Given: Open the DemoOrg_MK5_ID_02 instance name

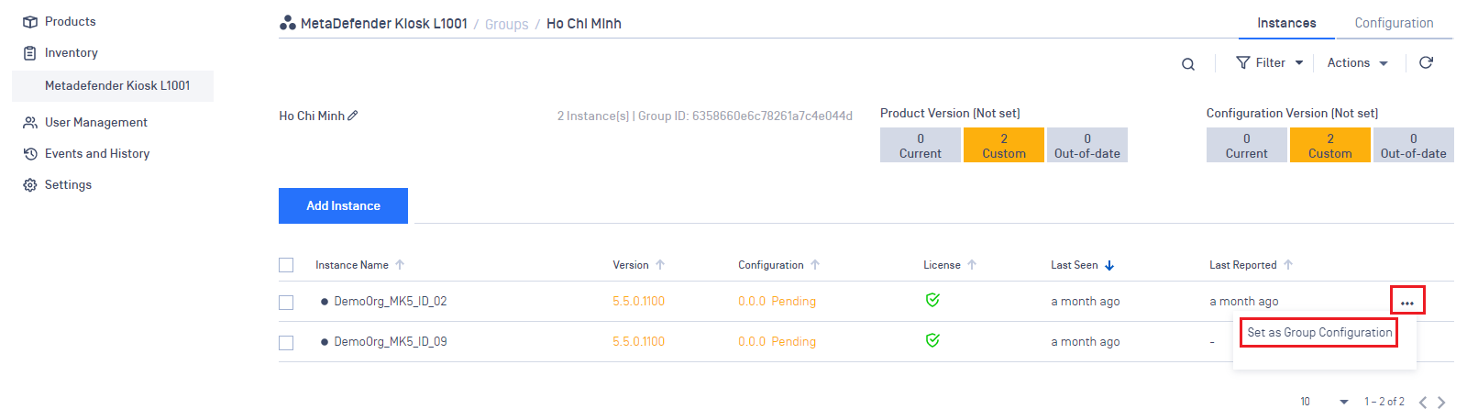Looking at the screenshot, I should click(x=391, y=301).
